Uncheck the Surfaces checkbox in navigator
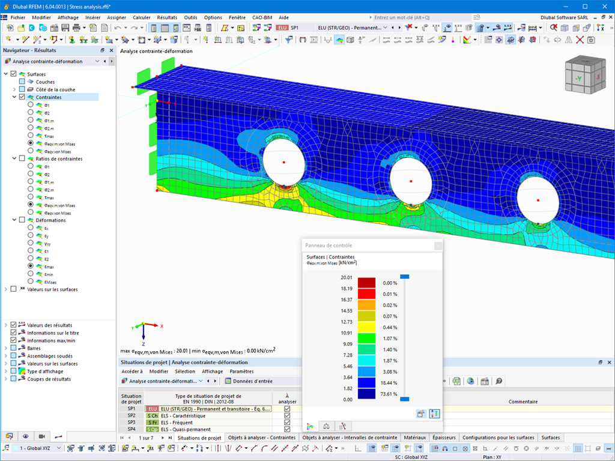 click(14, 74)
